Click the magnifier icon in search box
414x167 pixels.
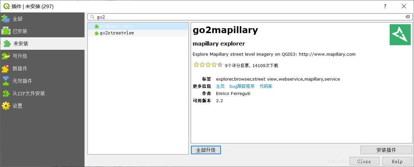[92, 17]
